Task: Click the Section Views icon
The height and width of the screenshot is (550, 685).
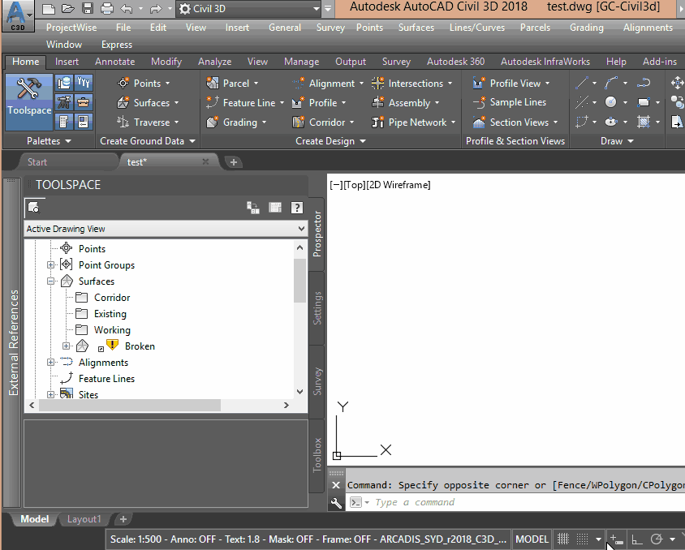Action: tap(479, 122)
